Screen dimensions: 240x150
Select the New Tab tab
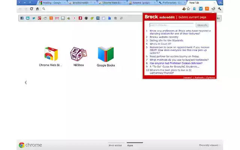201,3
